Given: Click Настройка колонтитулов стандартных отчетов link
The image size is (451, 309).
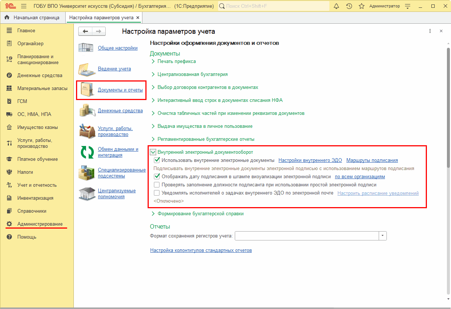Looking at the screenshot, I should (201, 250).
